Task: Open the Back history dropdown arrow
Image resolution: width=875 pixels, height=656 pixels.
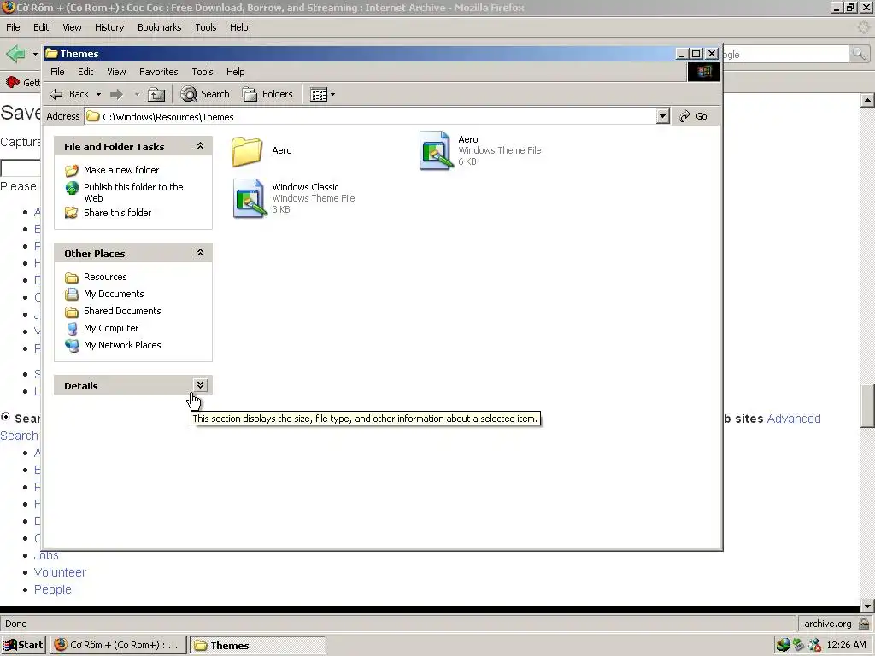Action: [99, 94]
